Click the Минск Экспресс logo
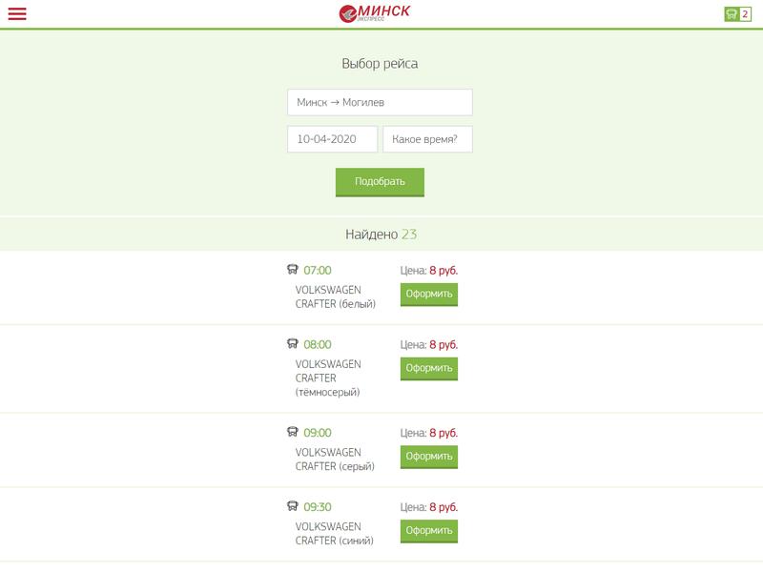Image resolution: width=763 pixels, height=572 pixels. [x=375, y=13]
